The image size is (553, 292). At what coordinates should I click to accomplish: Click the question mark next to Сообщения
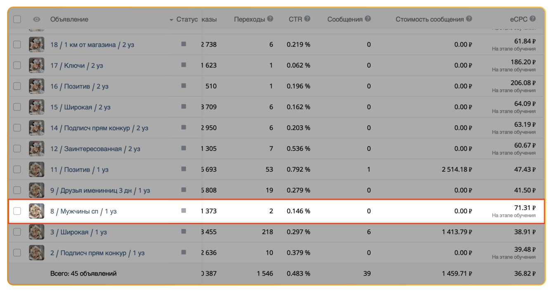[368, 19]
